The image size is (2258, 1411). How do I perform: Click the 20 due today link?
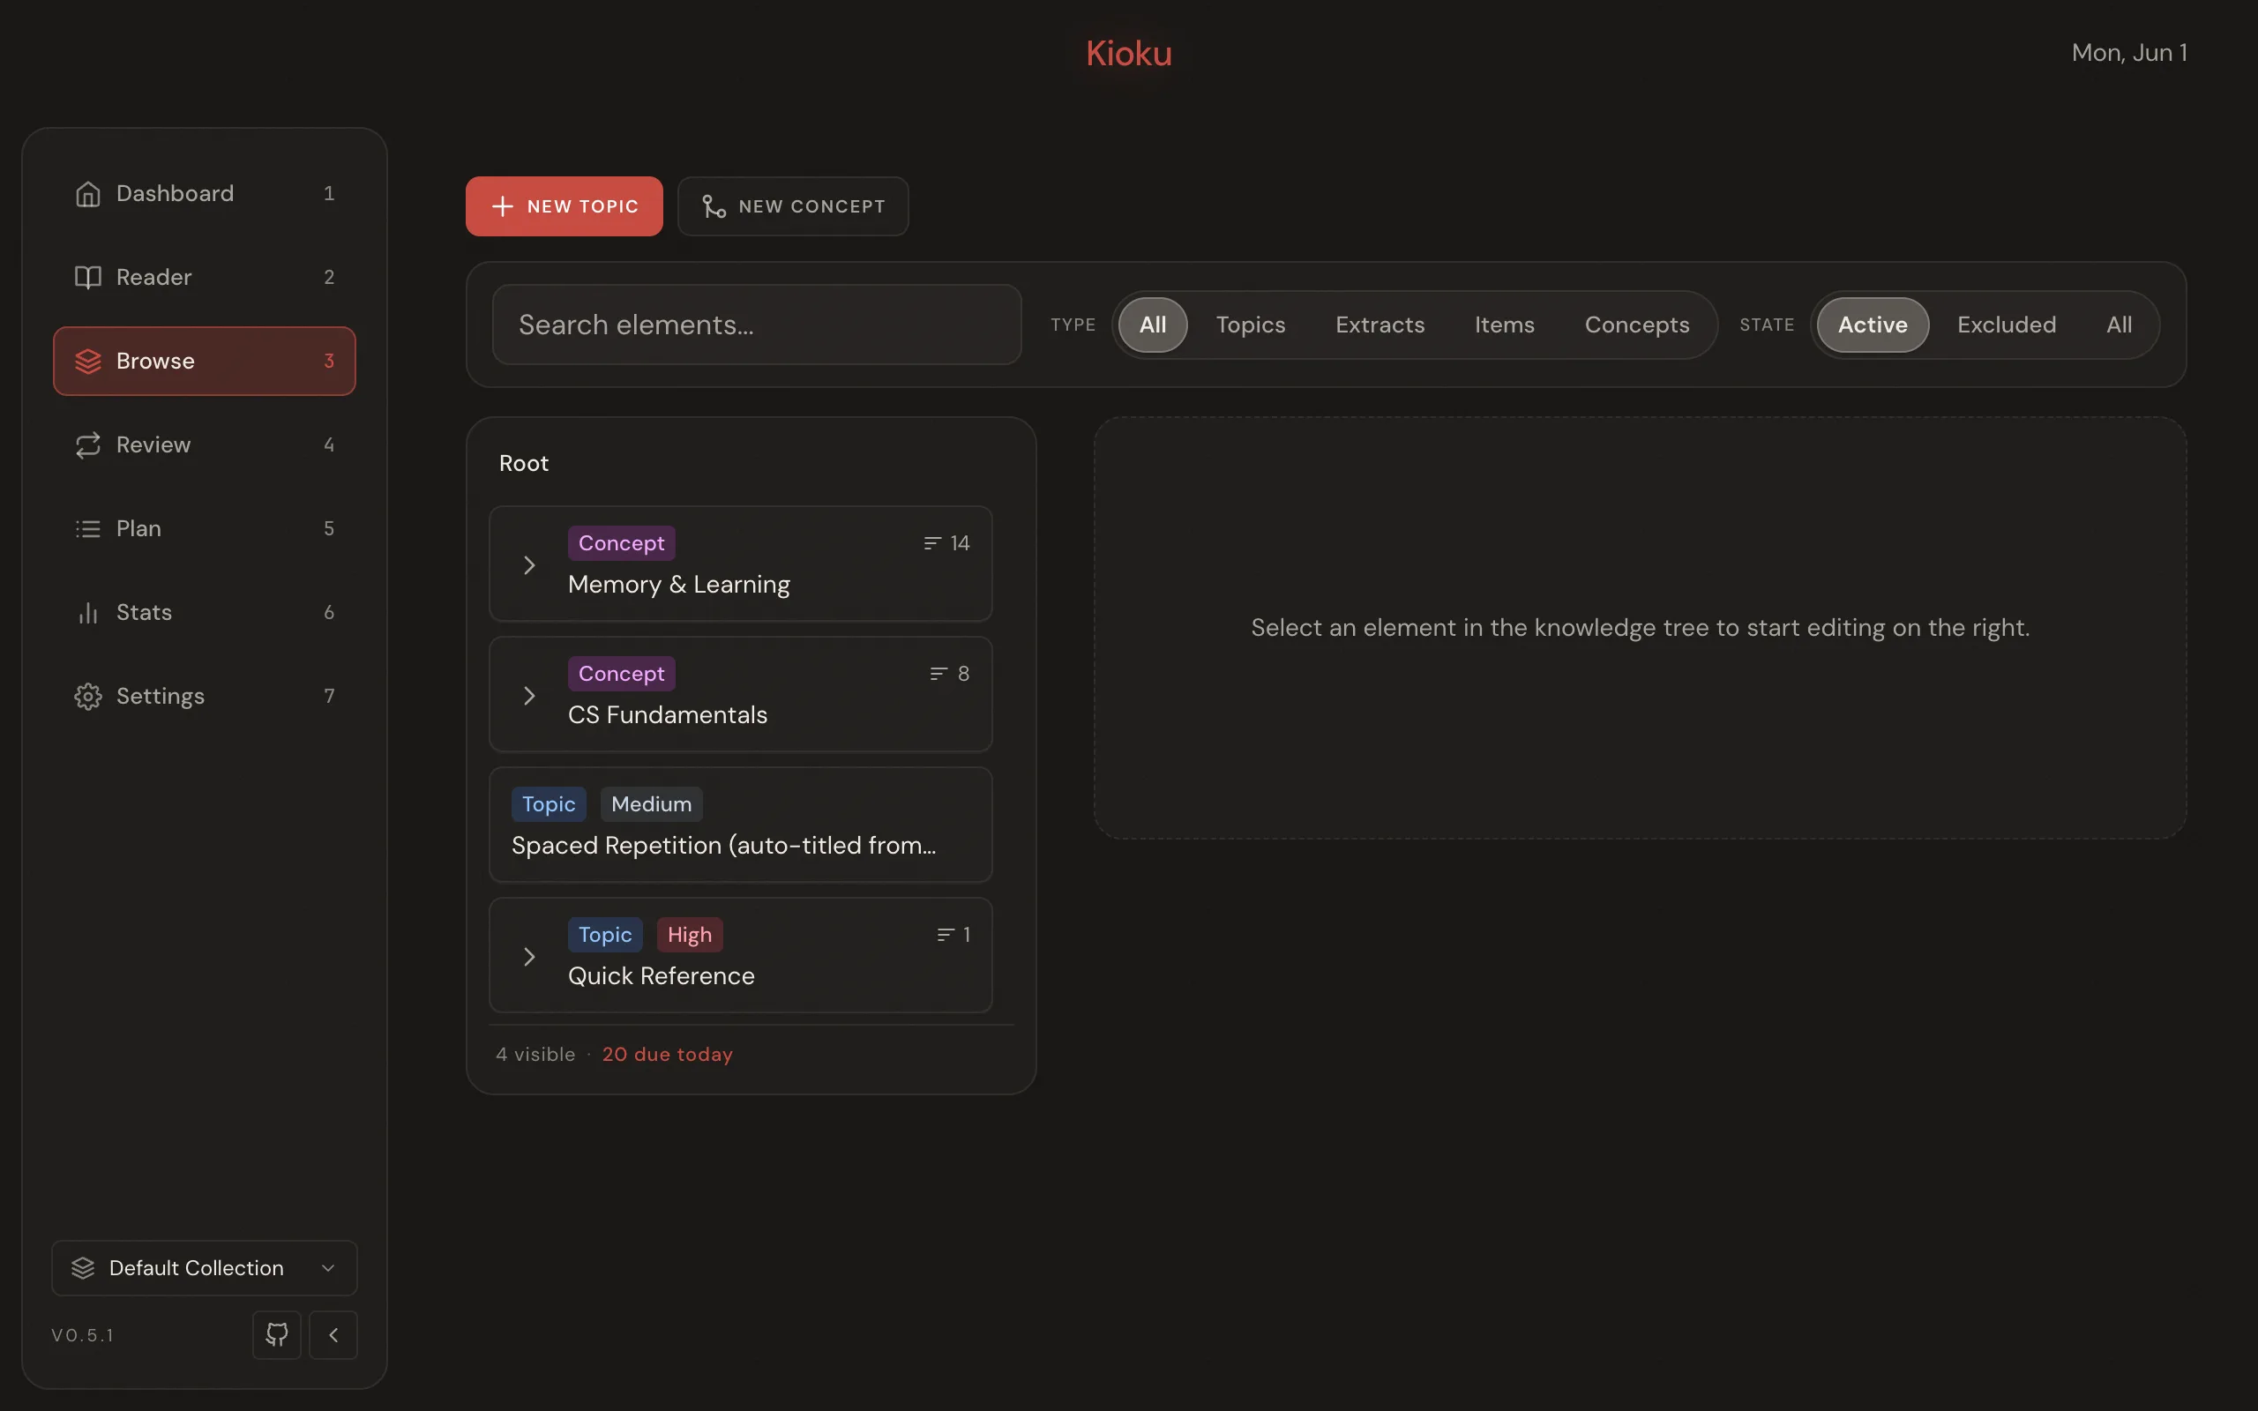click(x=667, y=1055)
